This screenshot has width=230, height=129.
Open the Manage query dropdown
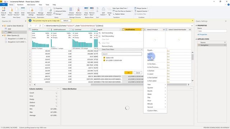[x=58, y=14]
